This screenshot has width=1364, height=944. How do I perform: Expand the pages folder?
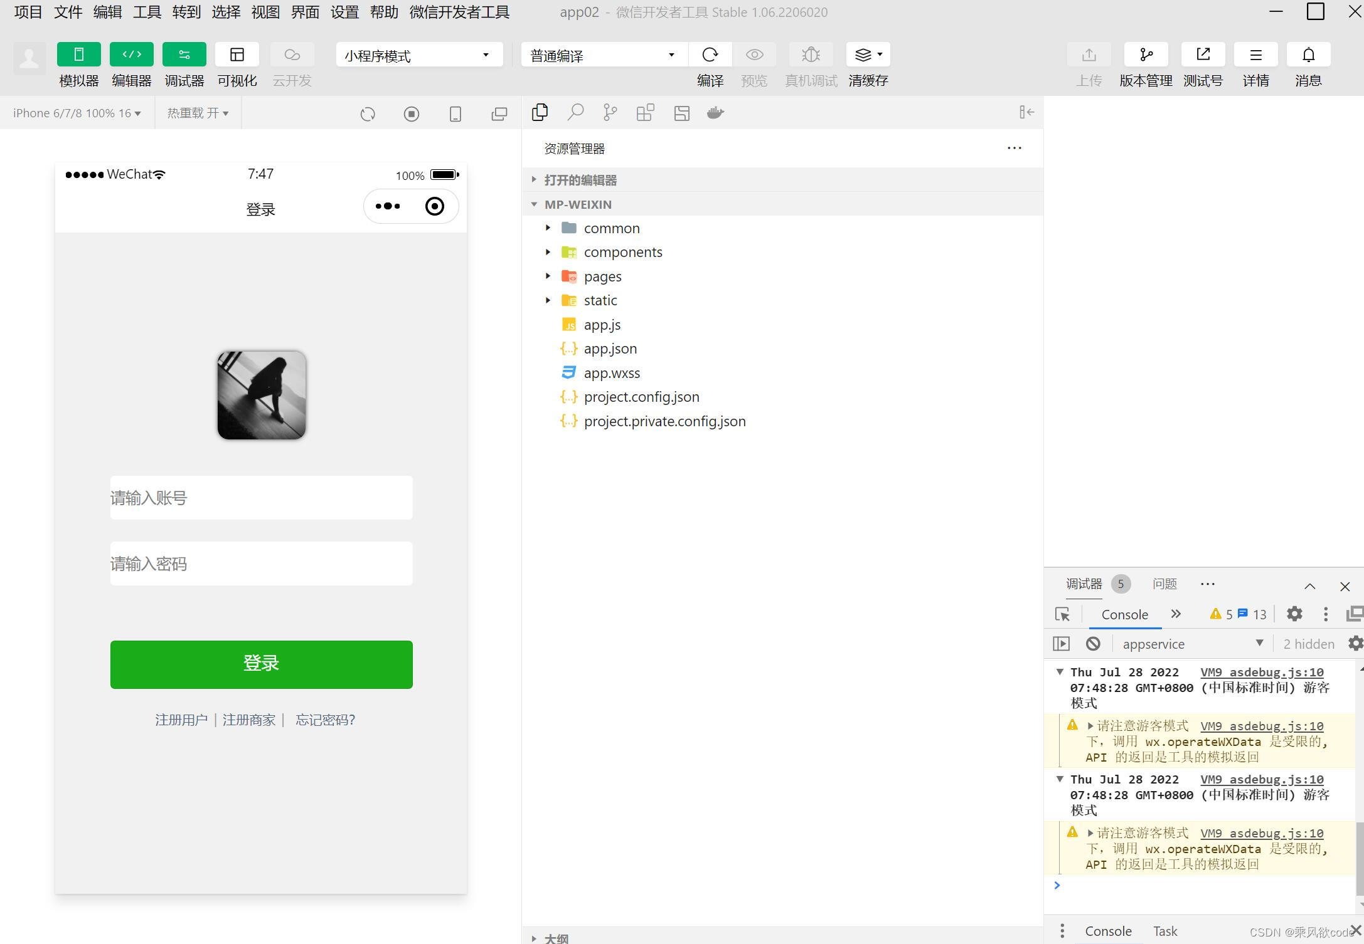pos(602,276)
